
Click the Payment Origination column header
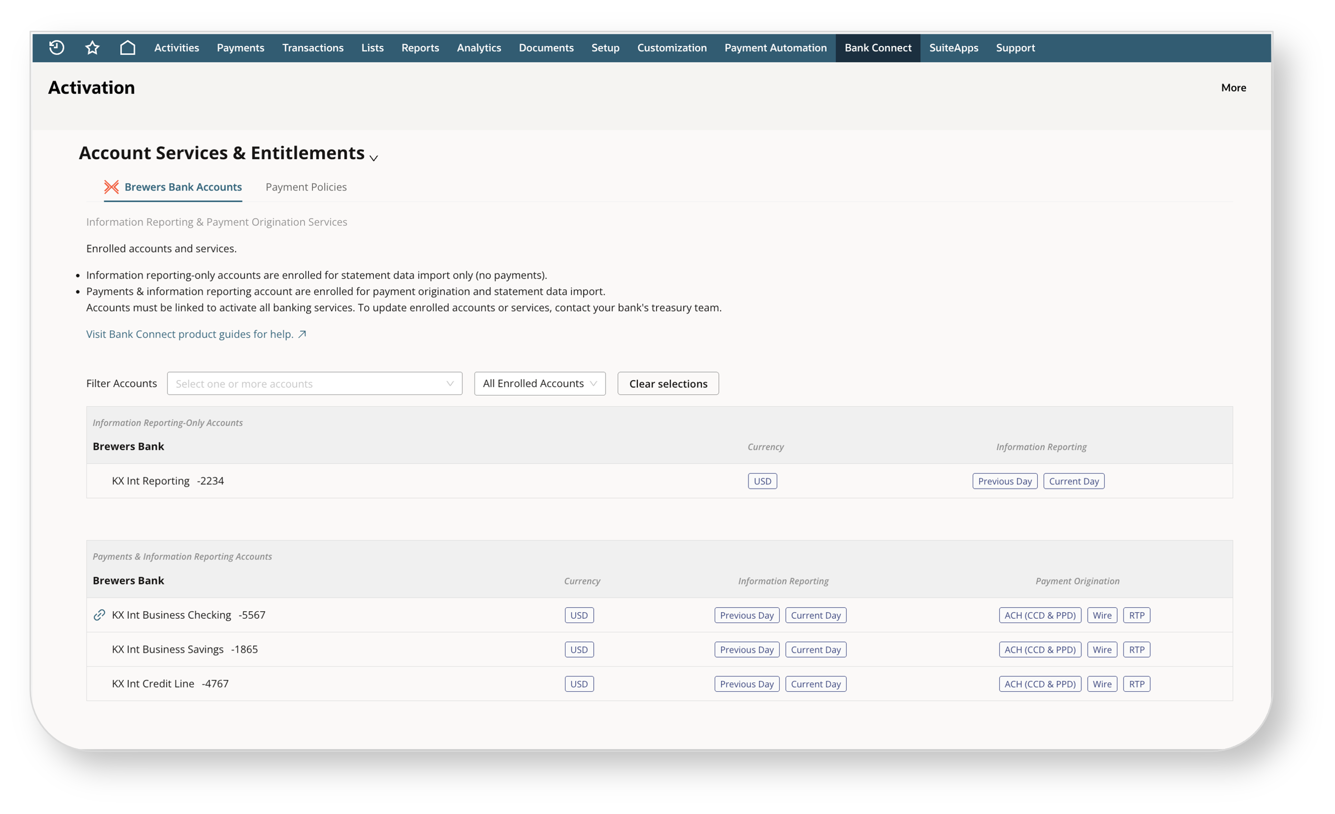point(1077,581)
